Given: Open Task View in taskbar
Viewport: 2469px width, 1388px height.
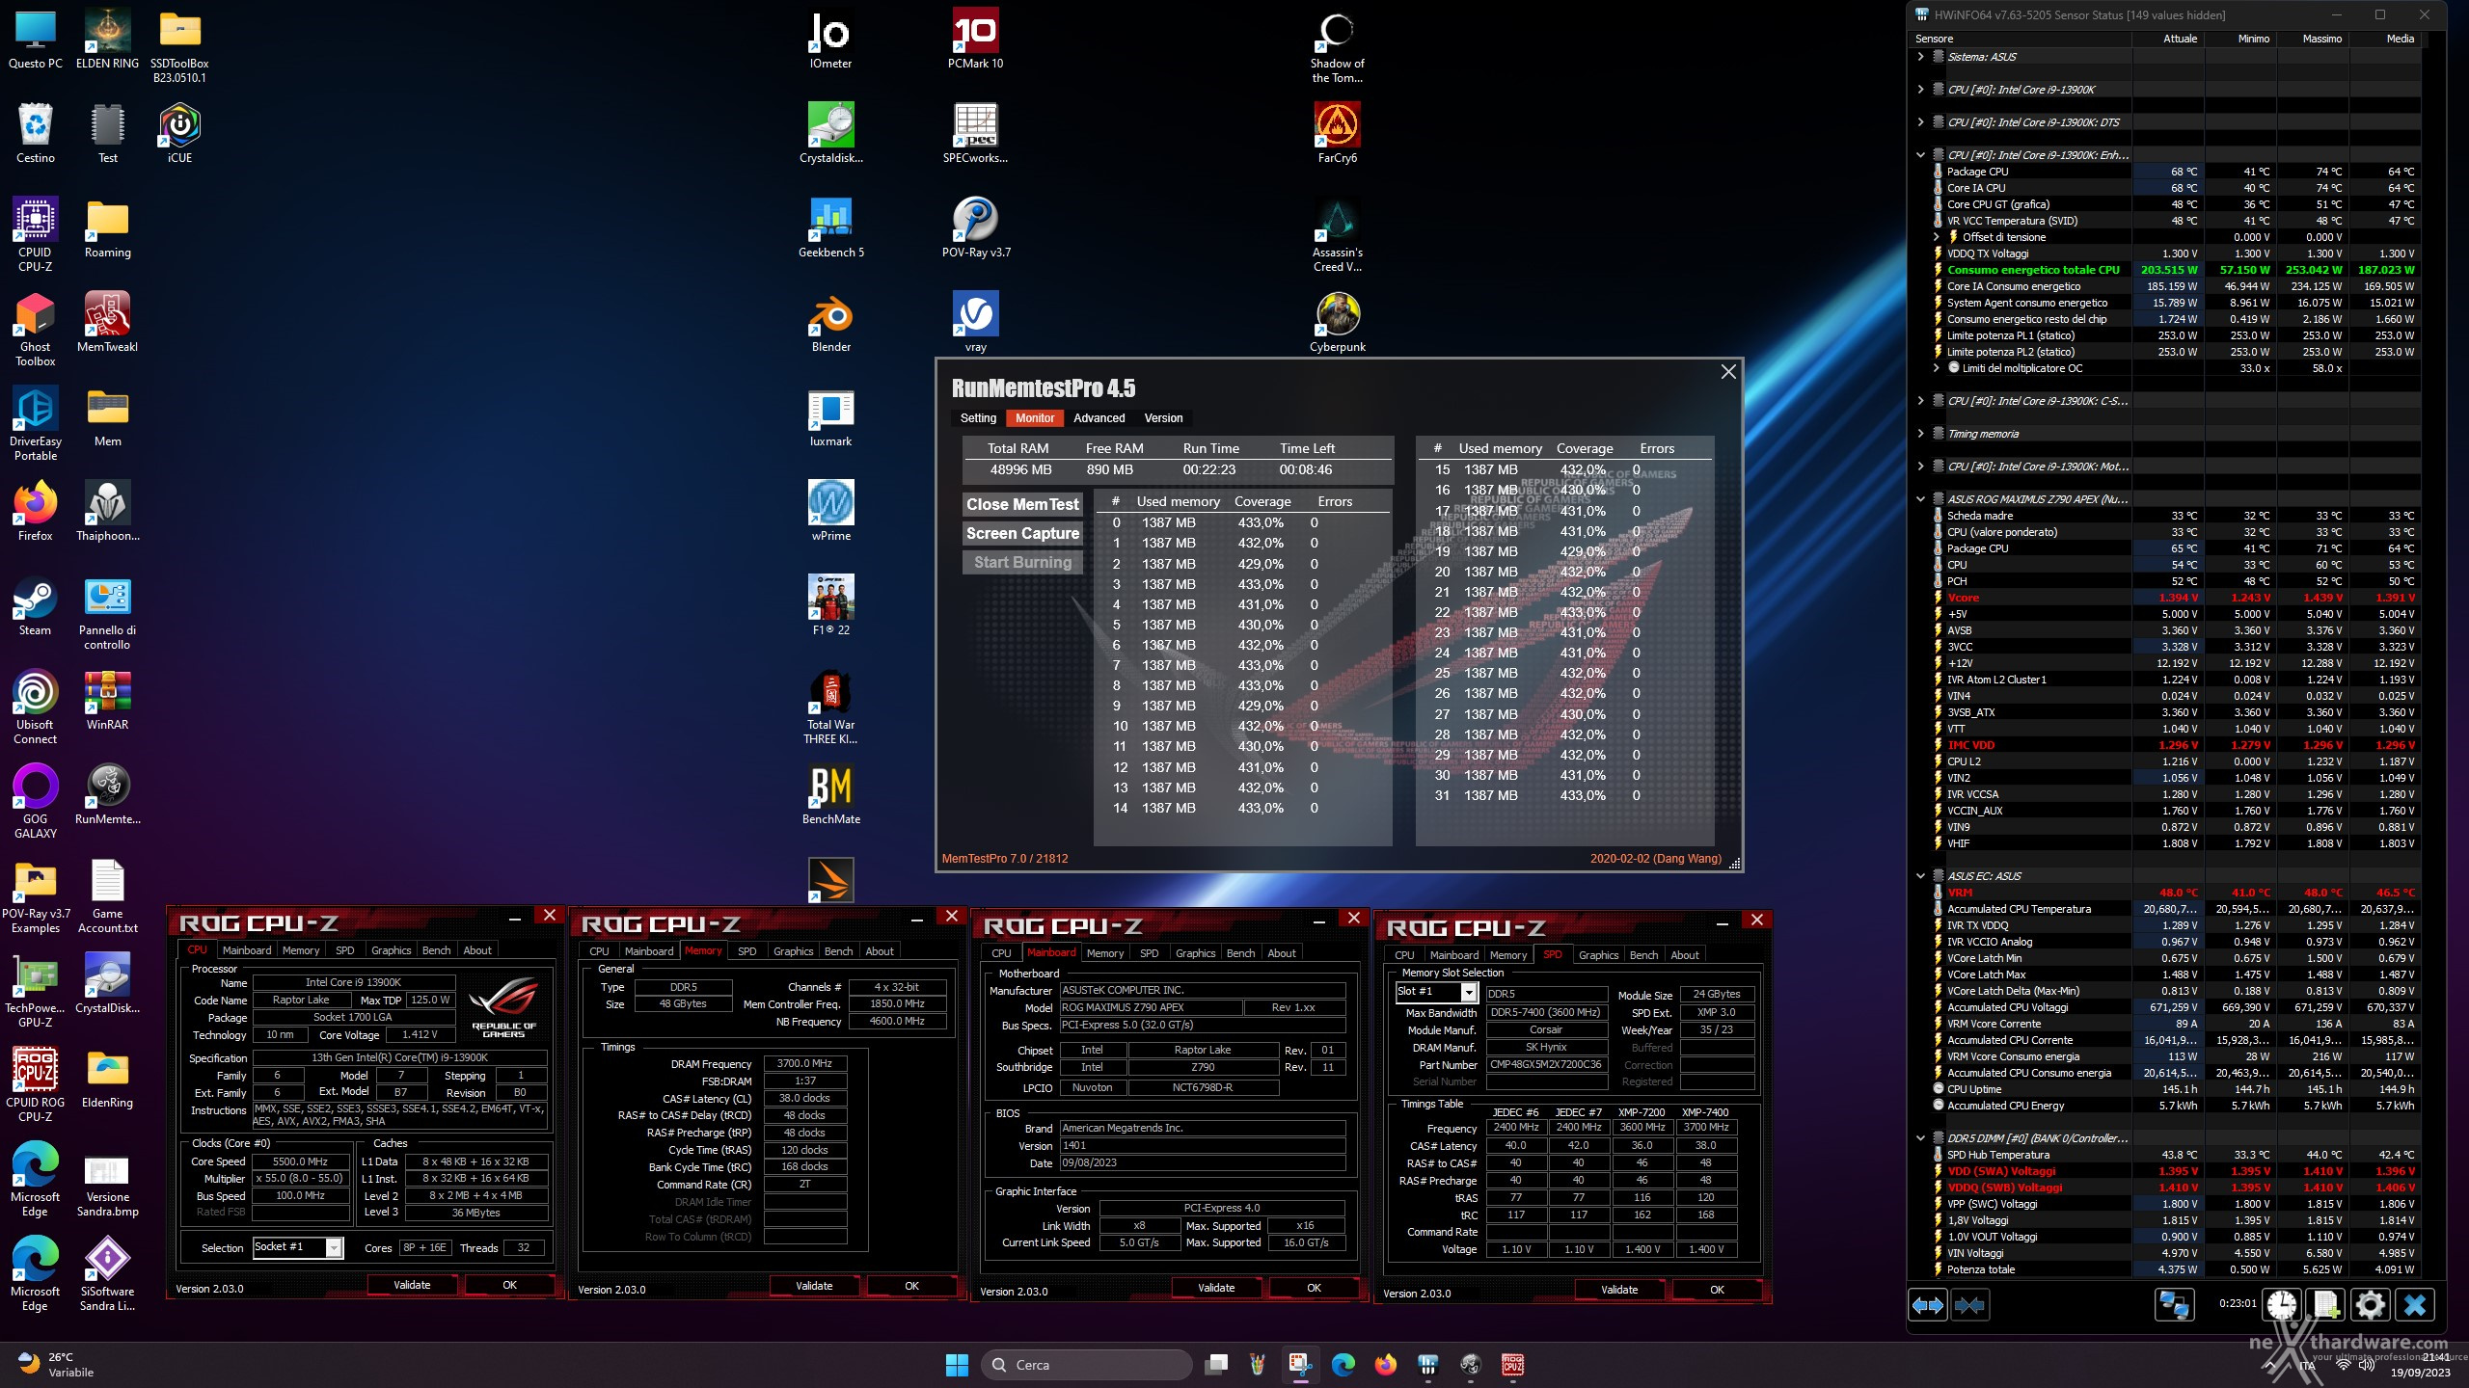Looking at the screenshot, I should tap(1217, 1365).
